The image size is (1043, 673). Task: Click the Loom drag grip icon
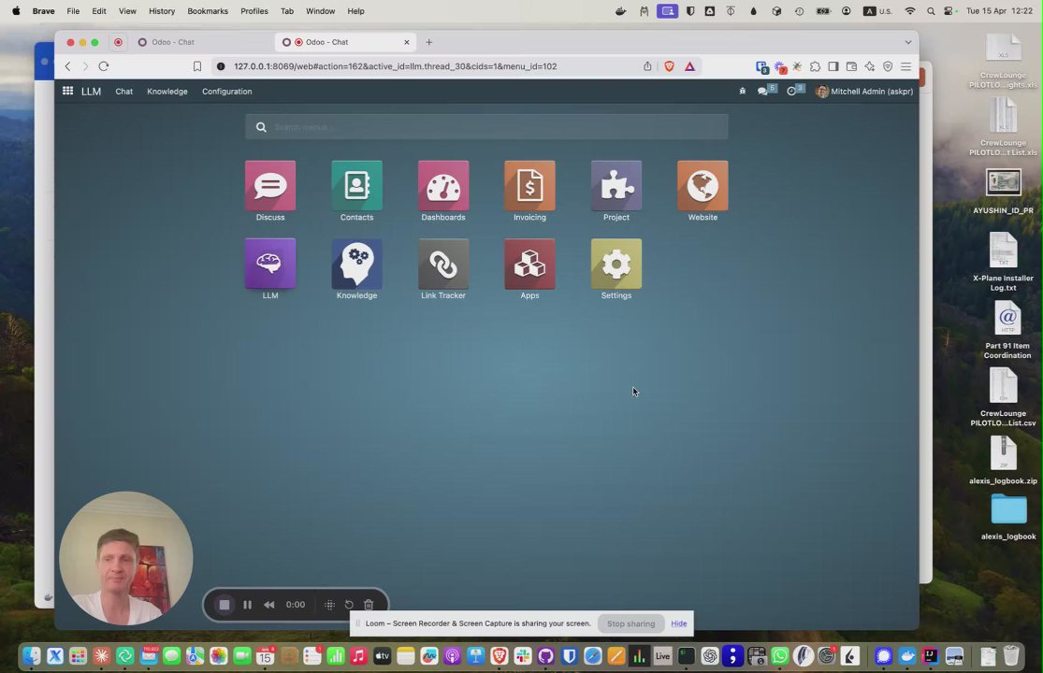click(329, 605)
